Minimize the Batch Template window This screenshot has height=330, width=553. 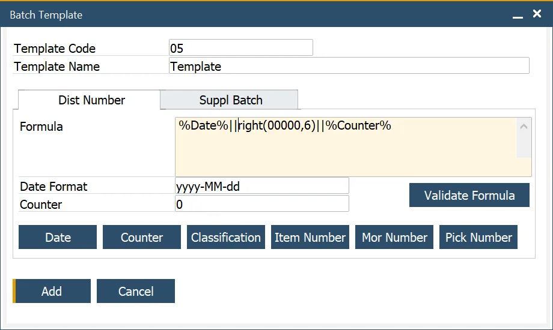(518, 16)
